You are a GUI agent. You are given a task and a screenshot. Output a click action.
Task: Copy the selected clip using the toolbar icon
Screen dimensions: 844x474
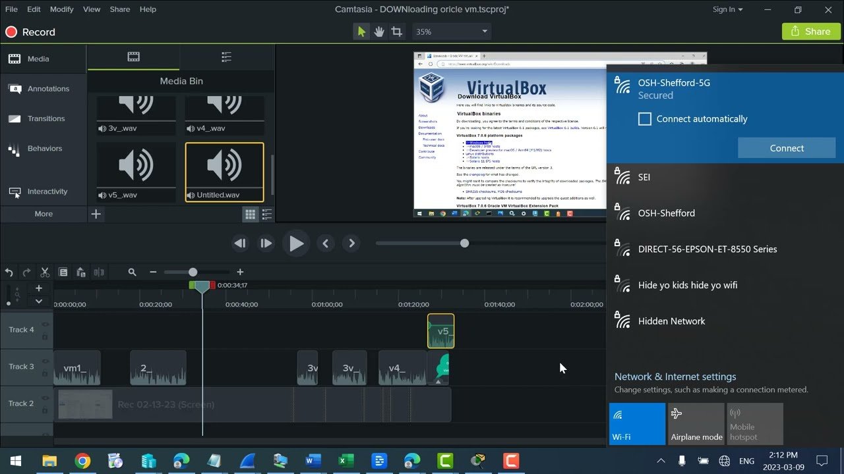click(x=63, y=272)
